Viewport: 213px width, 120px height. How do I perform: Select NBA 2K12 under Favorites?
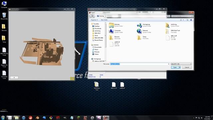click(x=96, y=33)
